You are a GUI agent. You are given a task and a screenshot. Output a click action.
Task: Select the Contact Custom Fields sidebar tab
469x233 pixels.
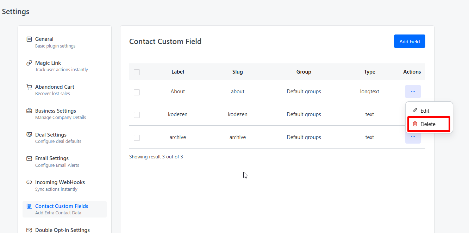point(64,209)
